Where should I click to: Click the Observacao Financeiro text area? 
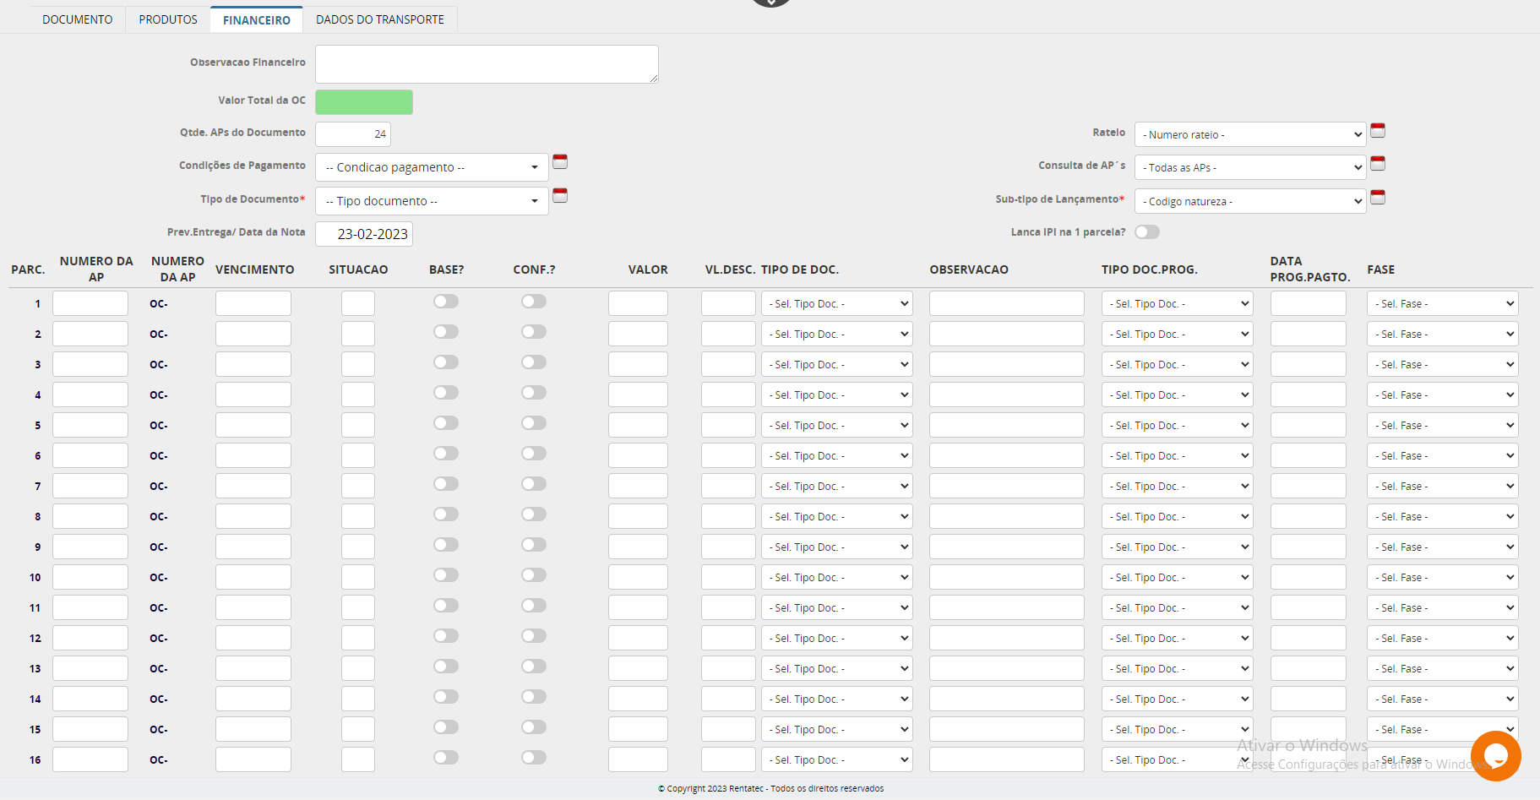[486, 64]
